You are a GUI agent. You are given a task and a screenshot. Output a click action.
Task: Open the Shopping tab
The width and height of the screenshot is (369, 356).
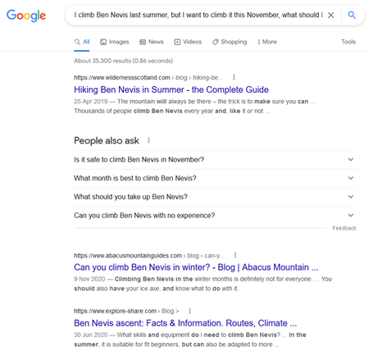pos(230,42)
